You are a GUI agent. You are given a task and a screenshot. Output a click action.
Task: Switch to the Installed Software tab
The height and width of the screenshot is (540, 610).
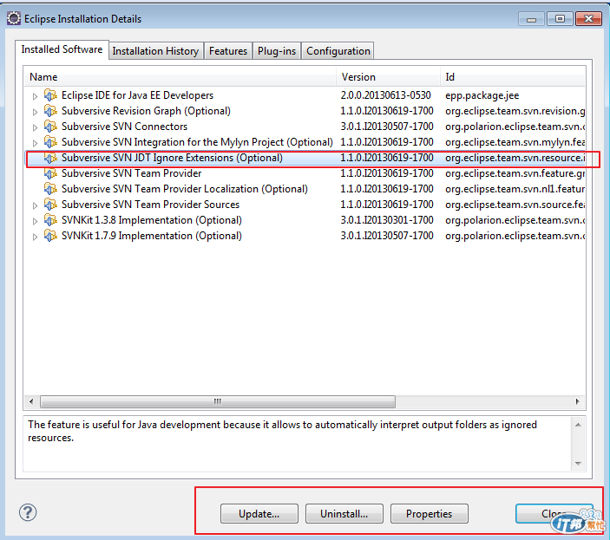[x=62, y=49]
